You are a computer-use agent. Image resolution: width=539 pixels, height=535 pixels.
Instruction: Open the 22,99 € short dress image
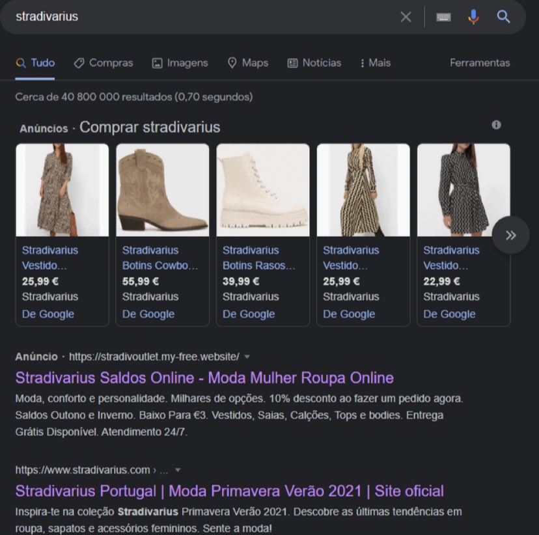click(x=463, y=190)
